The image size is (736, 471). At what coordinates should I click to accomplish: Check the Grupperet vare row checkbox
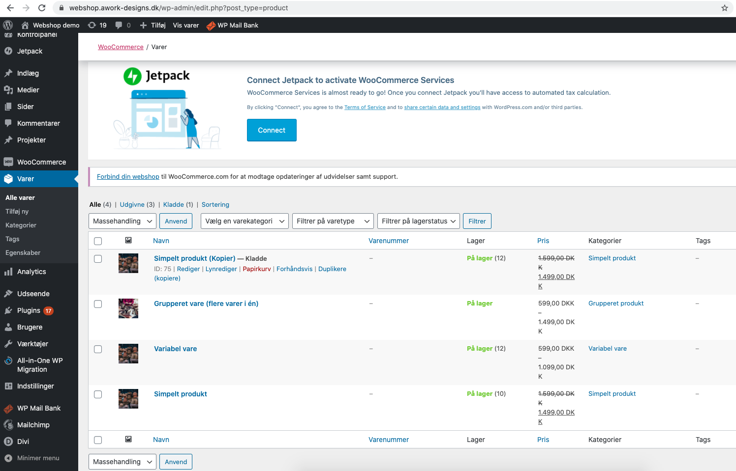[x=98, y=304]
